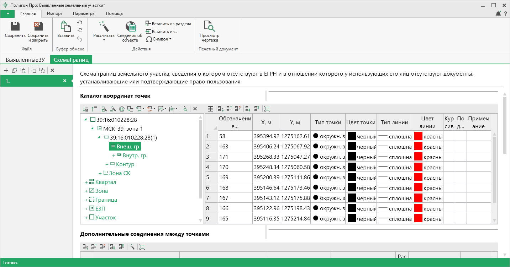The width and height of the screenshot is (510, 267).
Task: Click Вставить из раздела button
Action: [168, 24]
